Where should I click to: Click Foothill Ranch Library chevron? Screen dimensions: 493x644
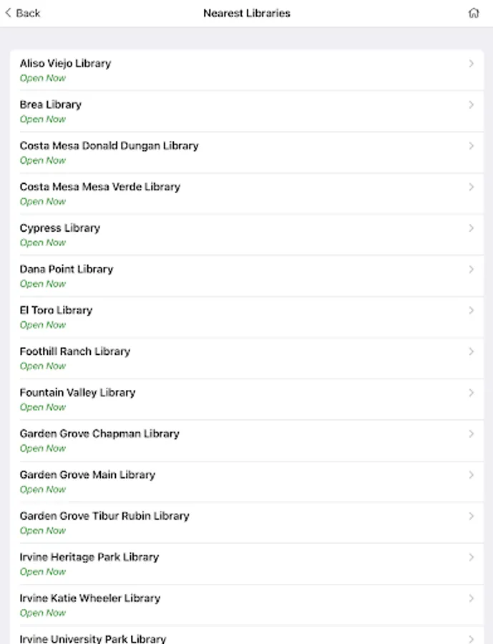471,351
